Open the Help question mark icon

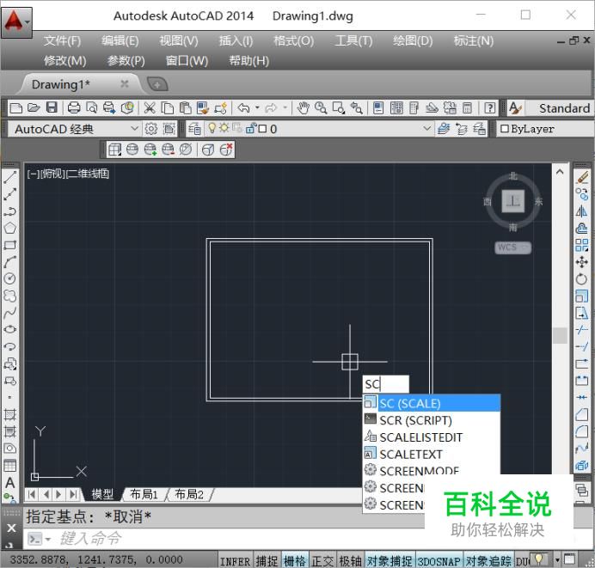[x=490, y=108]
